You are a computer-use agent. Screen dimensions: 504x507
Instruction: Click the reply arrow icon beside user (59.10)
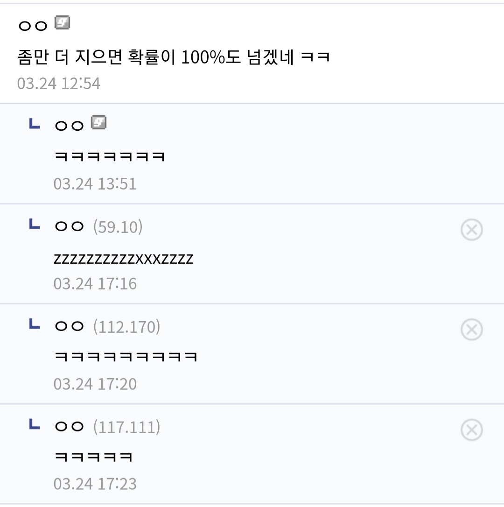(34, 225)
